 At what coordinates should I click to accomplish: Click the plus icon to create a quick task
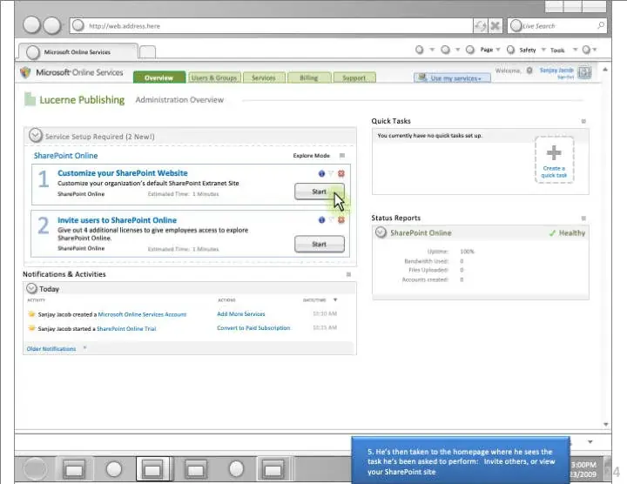(x=554, y=152)
